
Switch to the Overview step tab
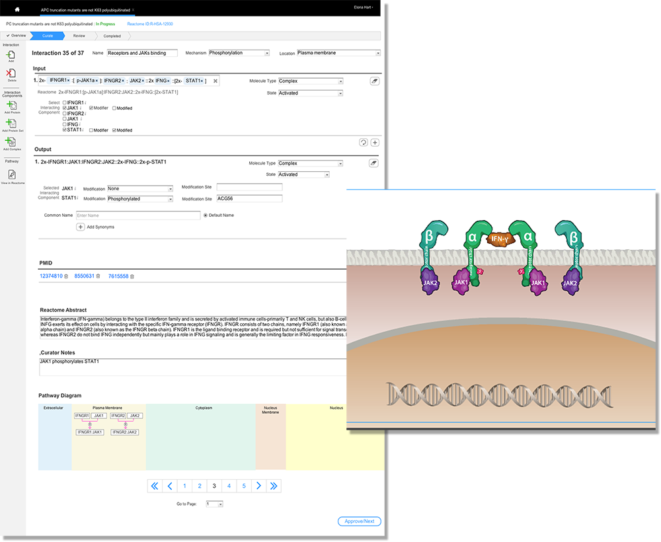16,35
